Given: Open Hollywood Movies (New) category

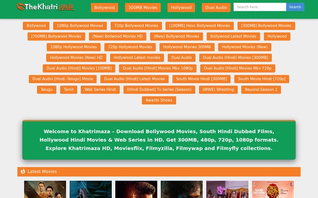Looking at the screenshot, I should coord(244,47).
